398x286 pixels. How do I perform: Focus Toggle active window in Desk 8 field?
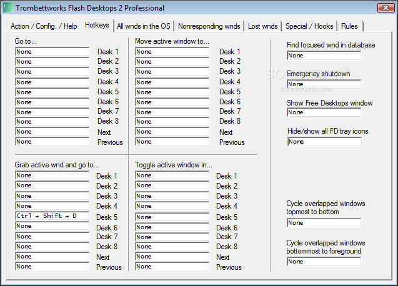pyautogui.click(x=172, y=247)
